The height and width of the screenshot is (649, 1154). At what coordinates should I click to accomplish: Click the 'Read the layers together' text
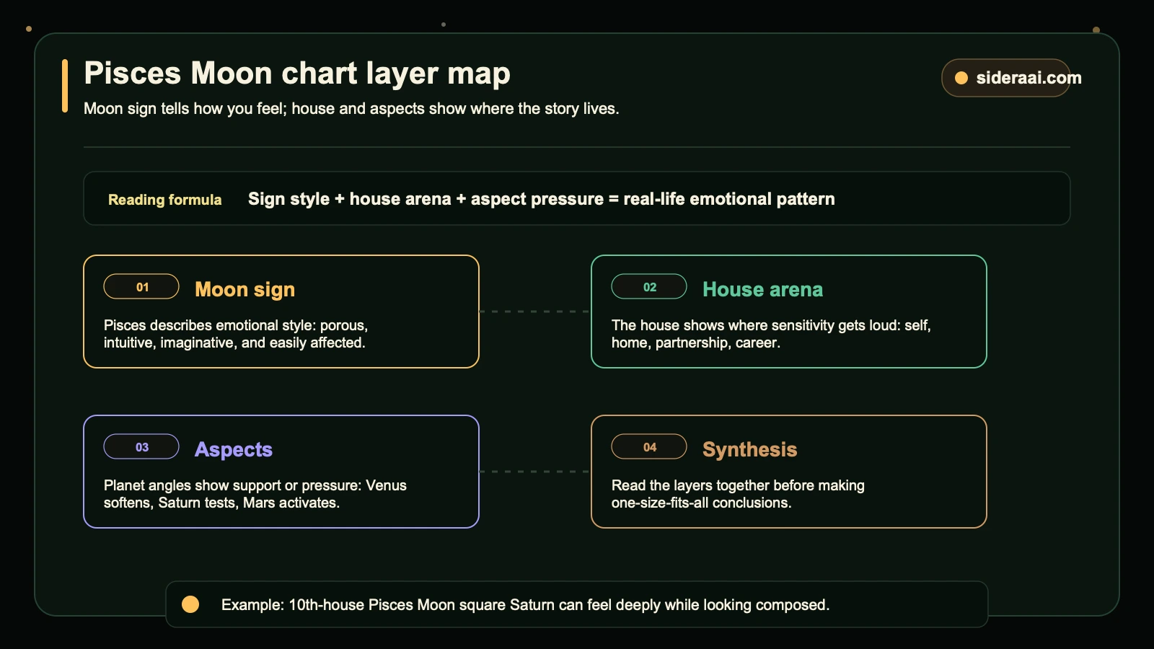coord(738,494)
